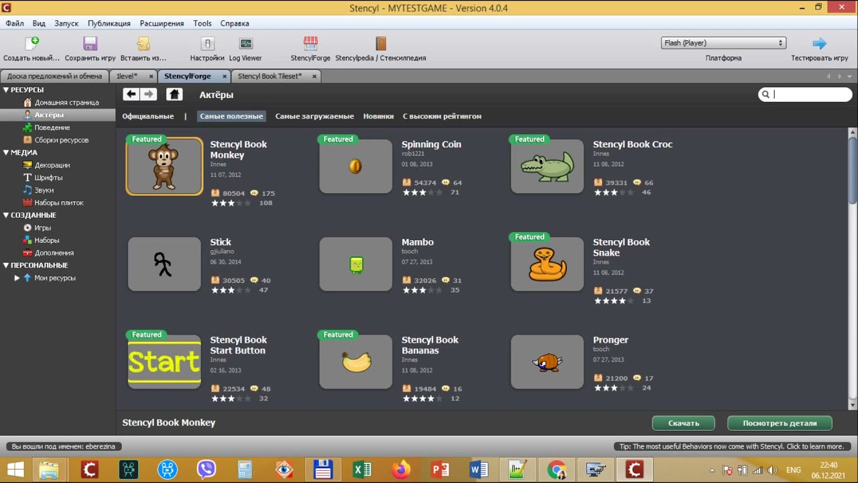858x483 pixels.
Task: Select Сборки ресурсов in the sidebar
Action: click(x=61, y=140)
